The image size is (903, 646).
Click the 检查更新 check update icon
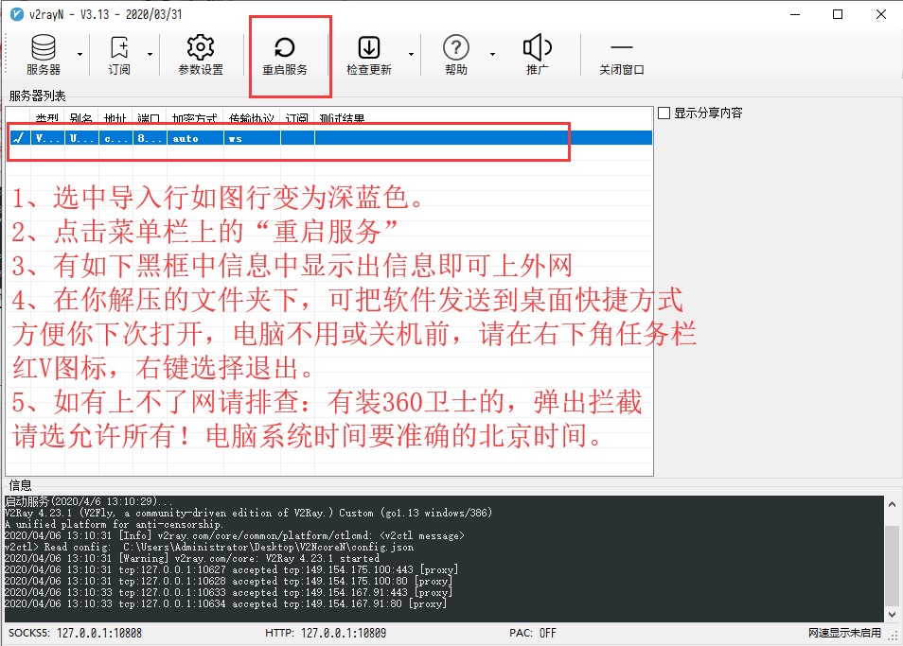pos(368,55)
